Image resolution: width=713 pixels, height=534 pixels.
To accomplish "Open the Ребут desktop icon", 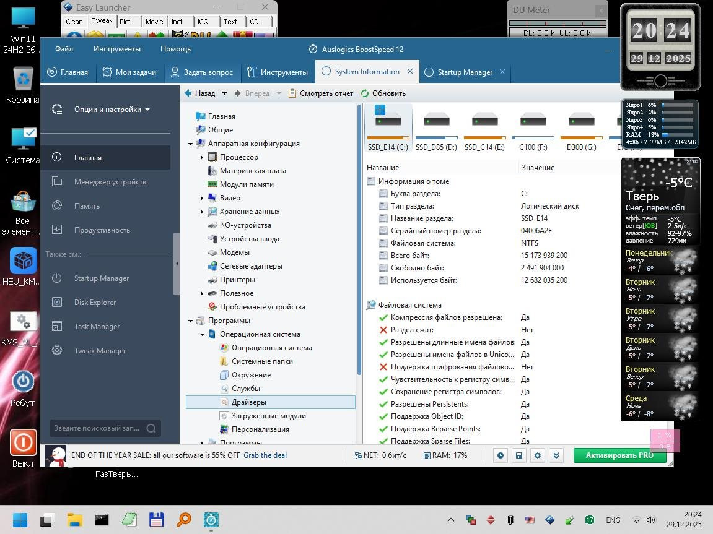I will click(x=22, y=388).
